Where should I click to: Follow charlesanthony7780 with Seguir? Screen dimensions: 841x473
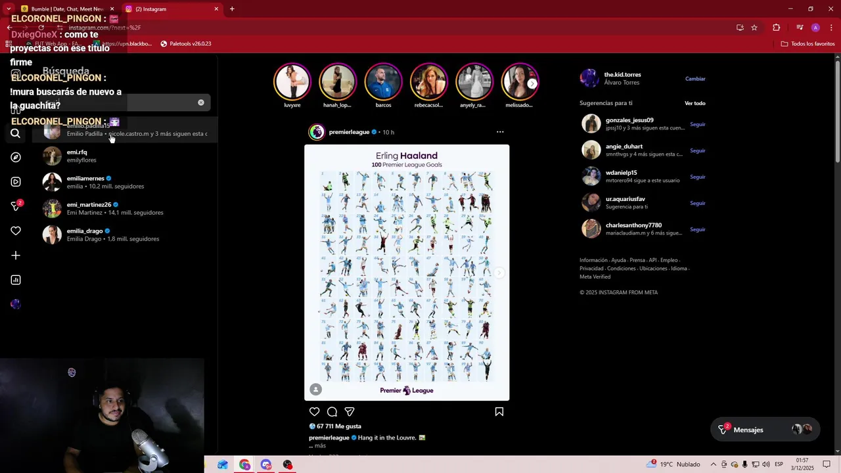(x=698, y=229)
